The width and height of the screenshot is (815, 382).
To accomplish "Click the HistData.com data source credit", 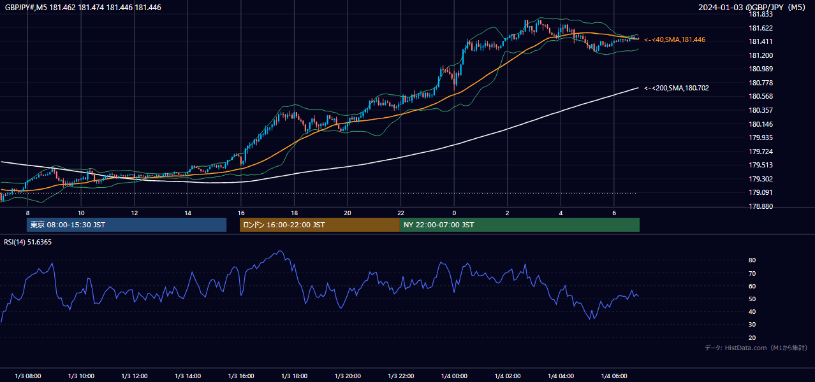I will coord(756,348).
